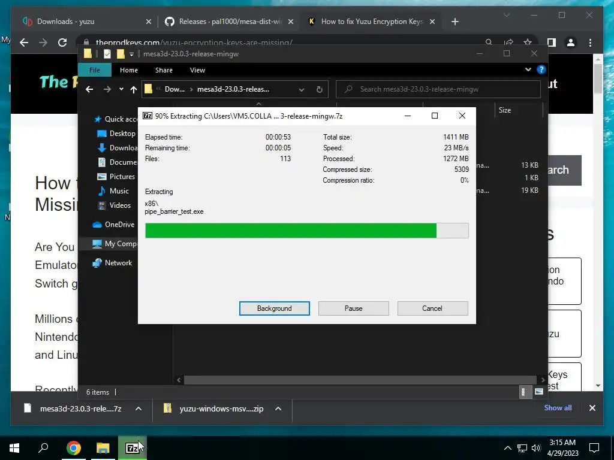614x460 pixels.
Task: Toggle Chrome side panel
Action: 552,43
